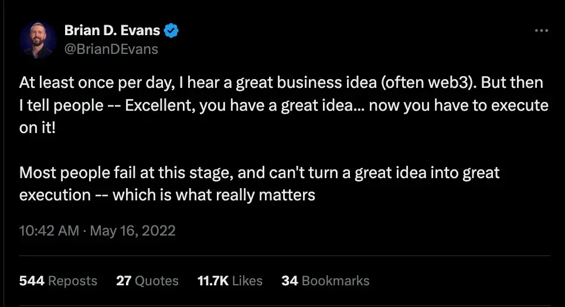Open the 27 Quotes list

pyautogui.click(x=147, y=281)
